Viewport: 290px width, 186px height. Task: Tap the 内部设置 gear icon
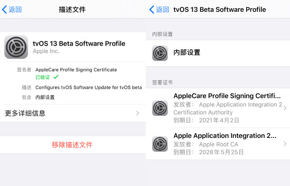pos(160,53)
